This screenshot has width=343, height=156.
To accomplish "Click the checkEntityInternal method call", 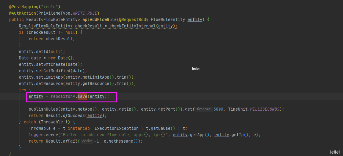I will coord(133,26).
